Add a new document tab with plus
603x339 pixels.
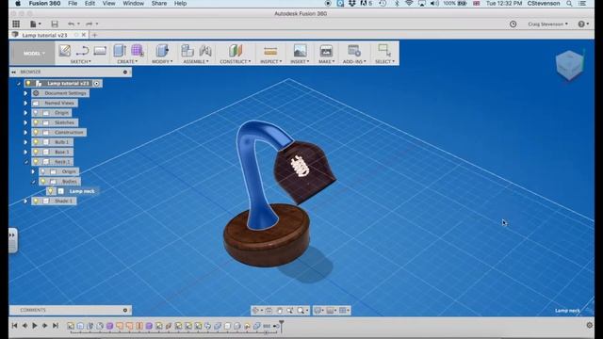94,35
